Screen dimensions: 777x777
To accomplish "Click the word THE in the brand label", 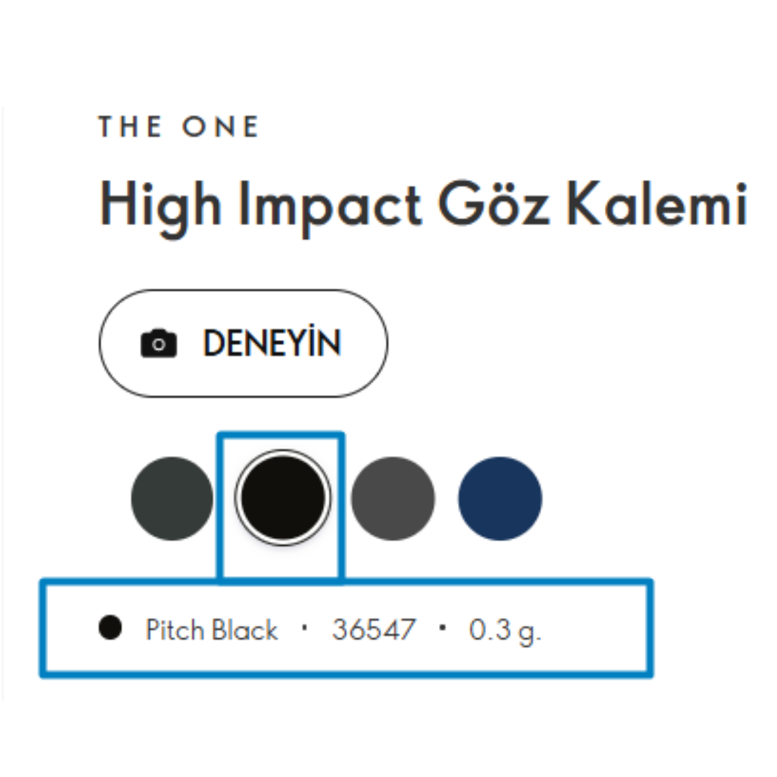I will pyautogui.click(x=129, y=127).
